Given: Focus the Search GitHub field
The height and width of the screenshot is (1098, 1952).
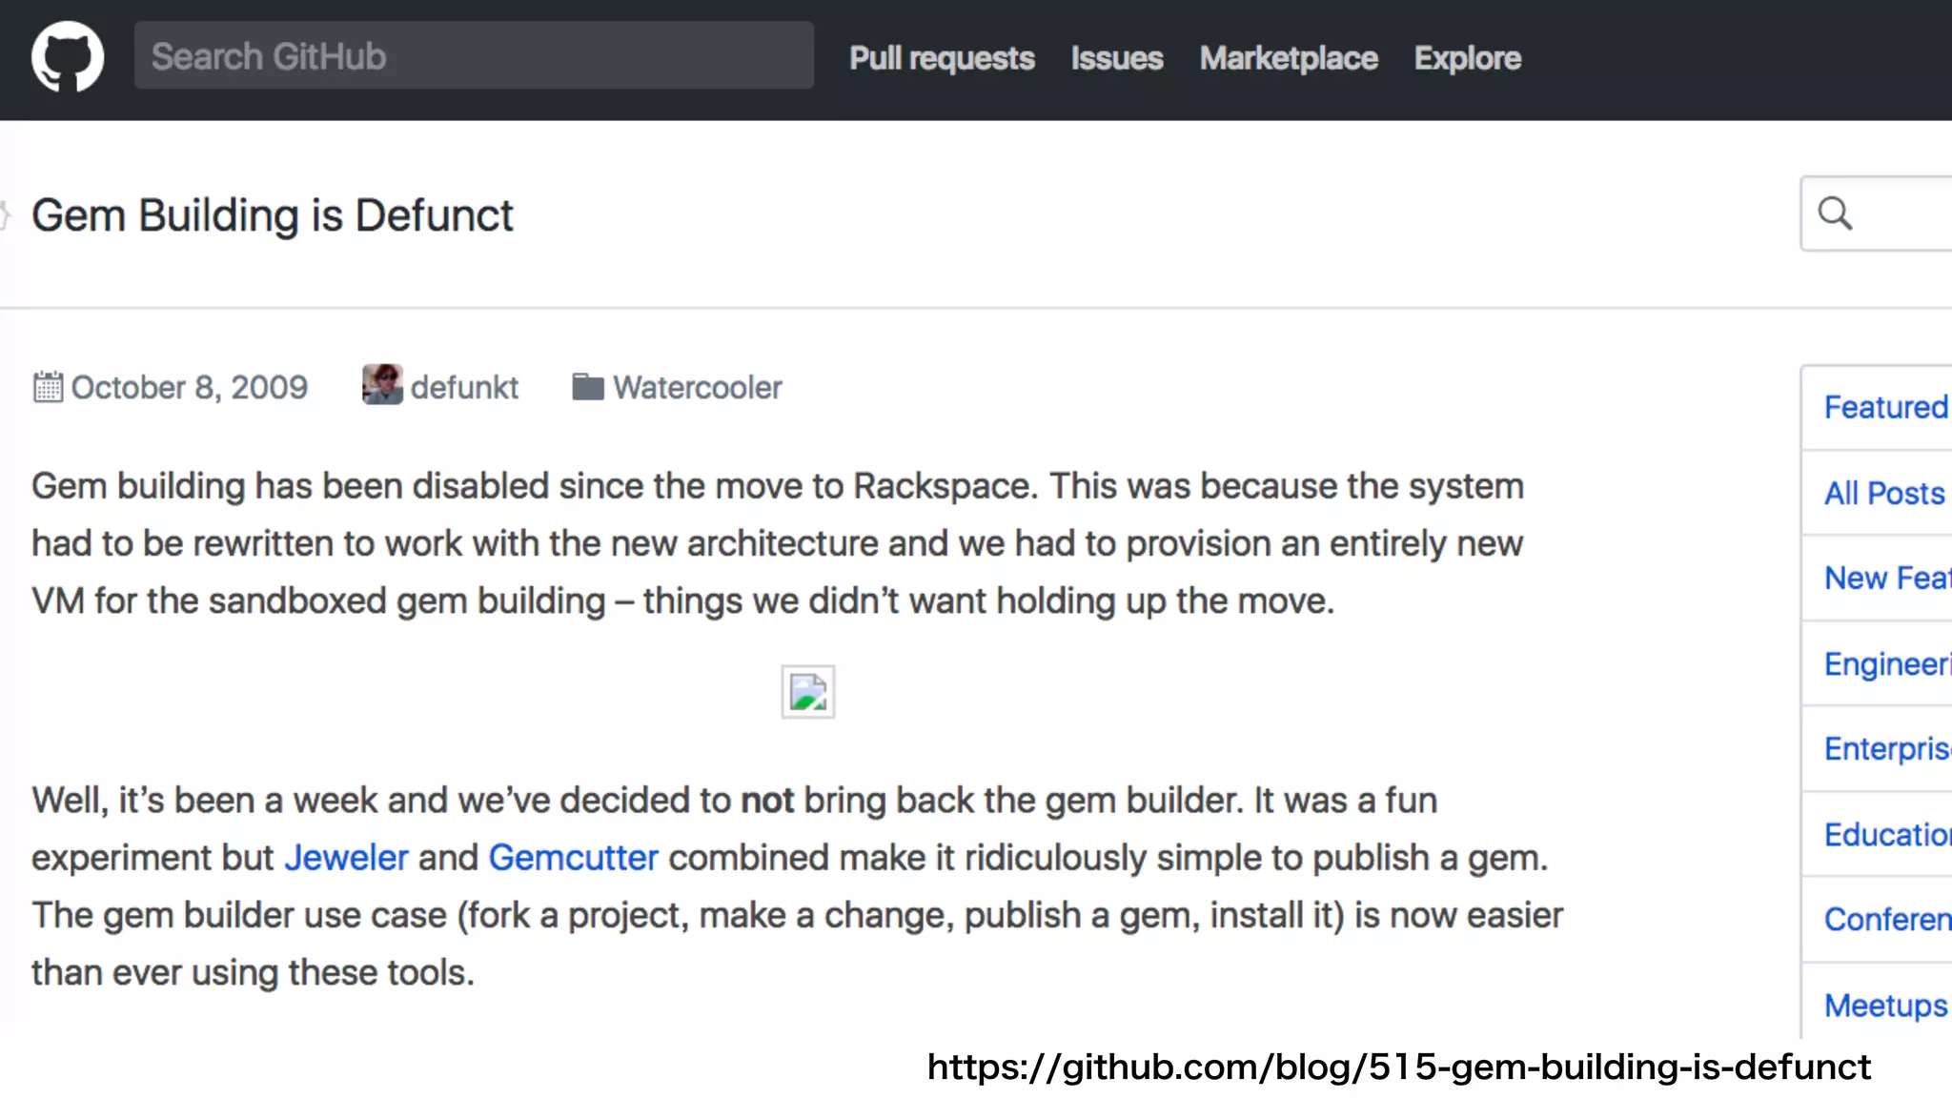Looking at the screenshot, I should 474,56.
